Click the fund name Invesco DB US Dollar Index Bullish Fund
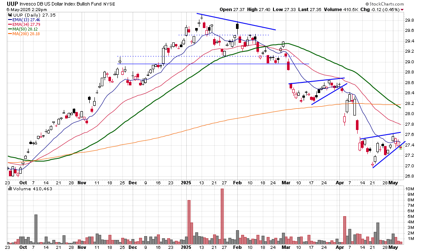The width and height of the screenshot is (421, 251). pos(61,4)
